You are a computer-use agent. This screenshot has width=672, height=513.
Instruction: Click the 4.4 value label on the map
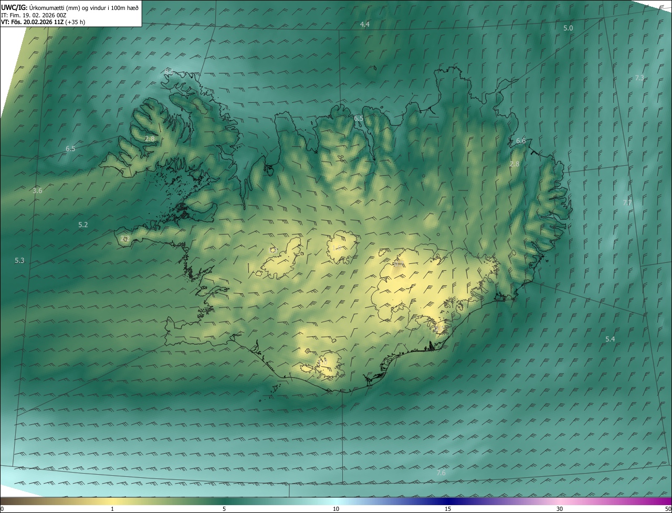point(365,25)
